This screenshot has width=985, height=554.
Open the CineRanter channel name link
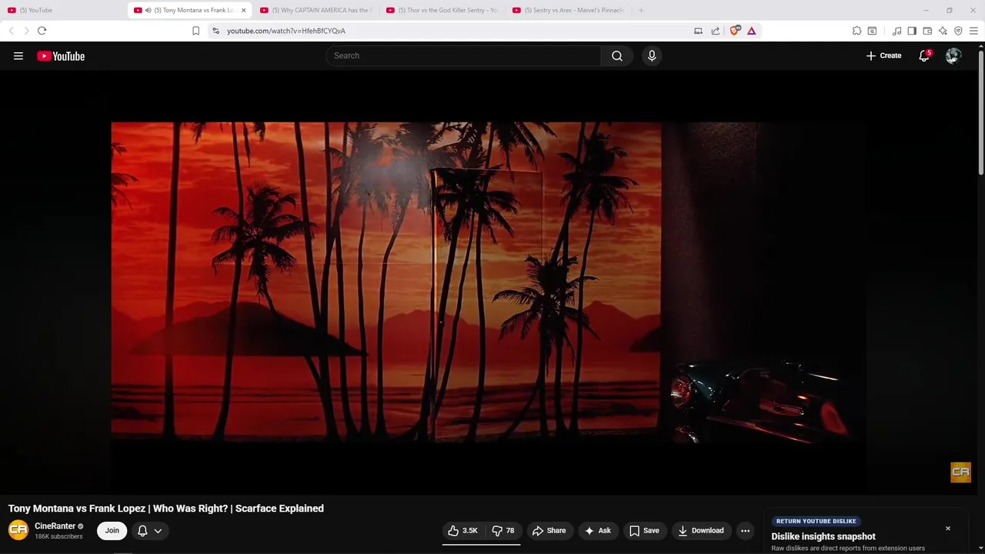click(55, 526)
